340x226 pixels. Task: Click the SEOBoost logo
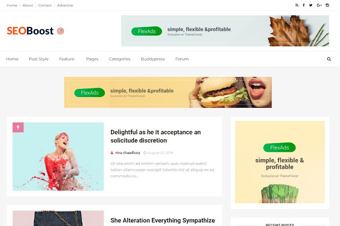[36, 31]
